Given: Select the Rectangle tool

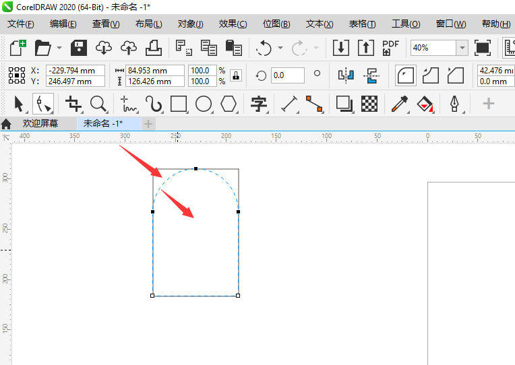Looking at the screenshot, I should point(179,104).
